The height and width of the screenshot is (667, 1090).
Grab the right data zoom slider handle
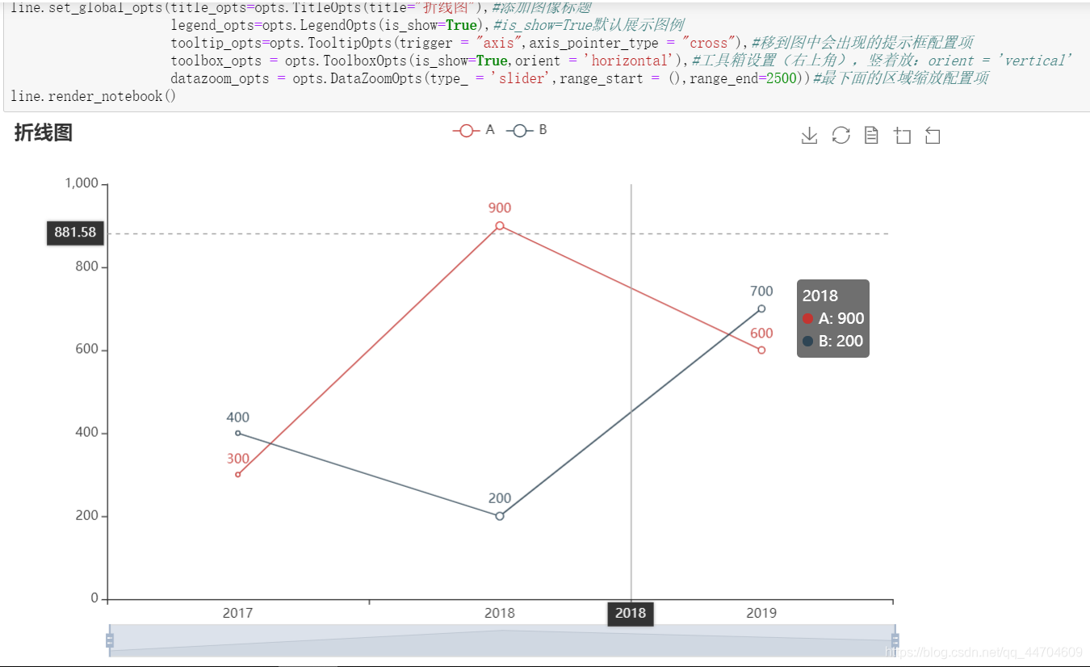pyautogui.click(x=895, y=640)
